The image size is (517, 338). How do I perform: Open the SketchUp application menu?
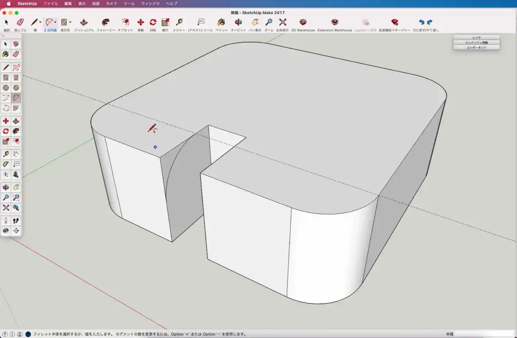(27, 4)
